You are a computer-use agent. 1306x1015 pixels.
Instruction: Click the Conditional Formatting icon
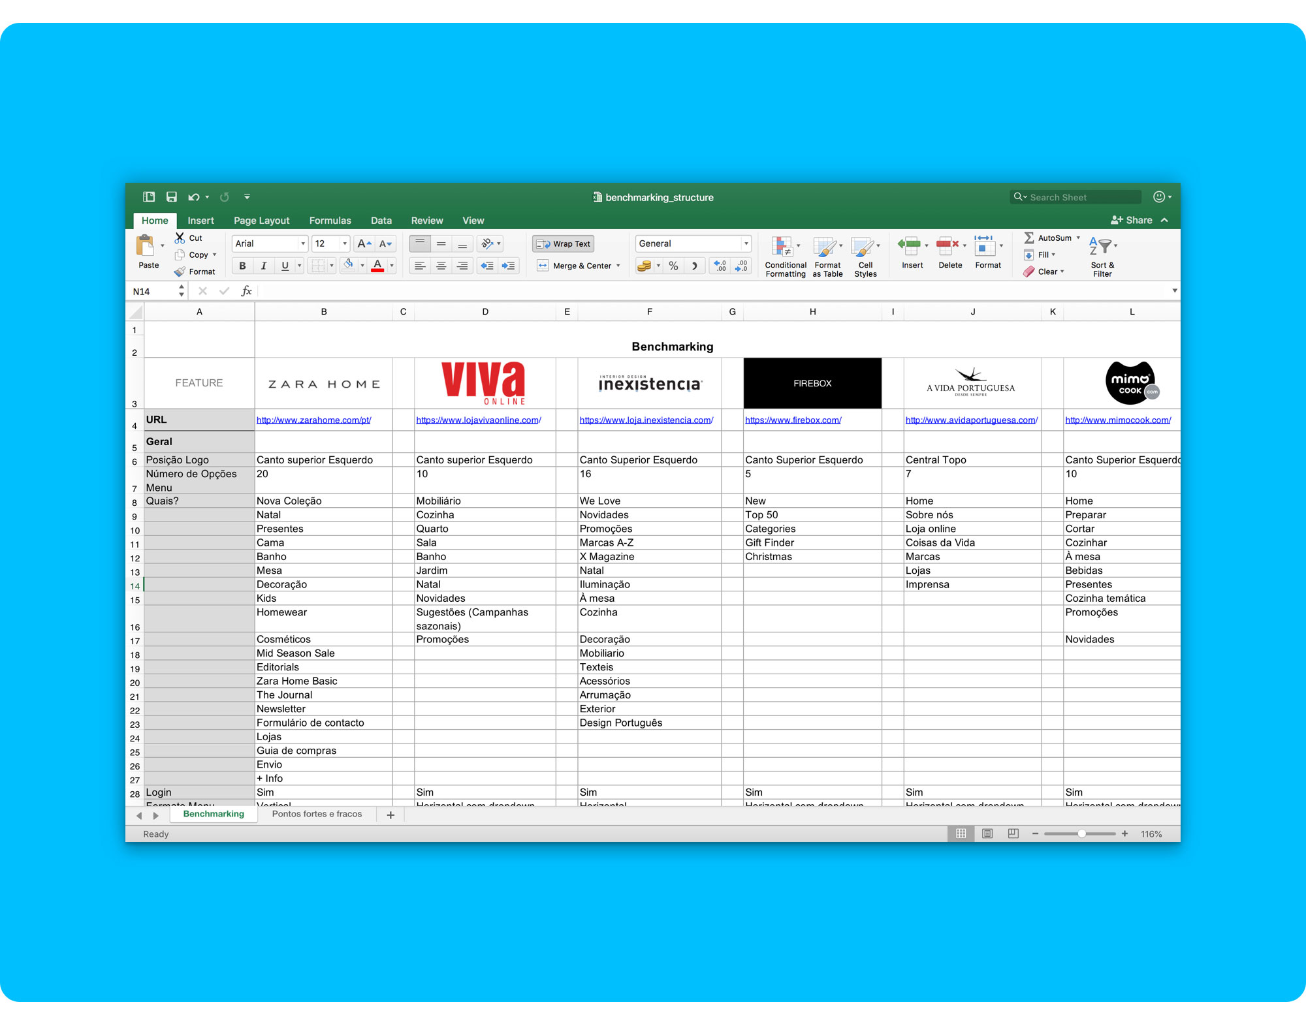782,247
